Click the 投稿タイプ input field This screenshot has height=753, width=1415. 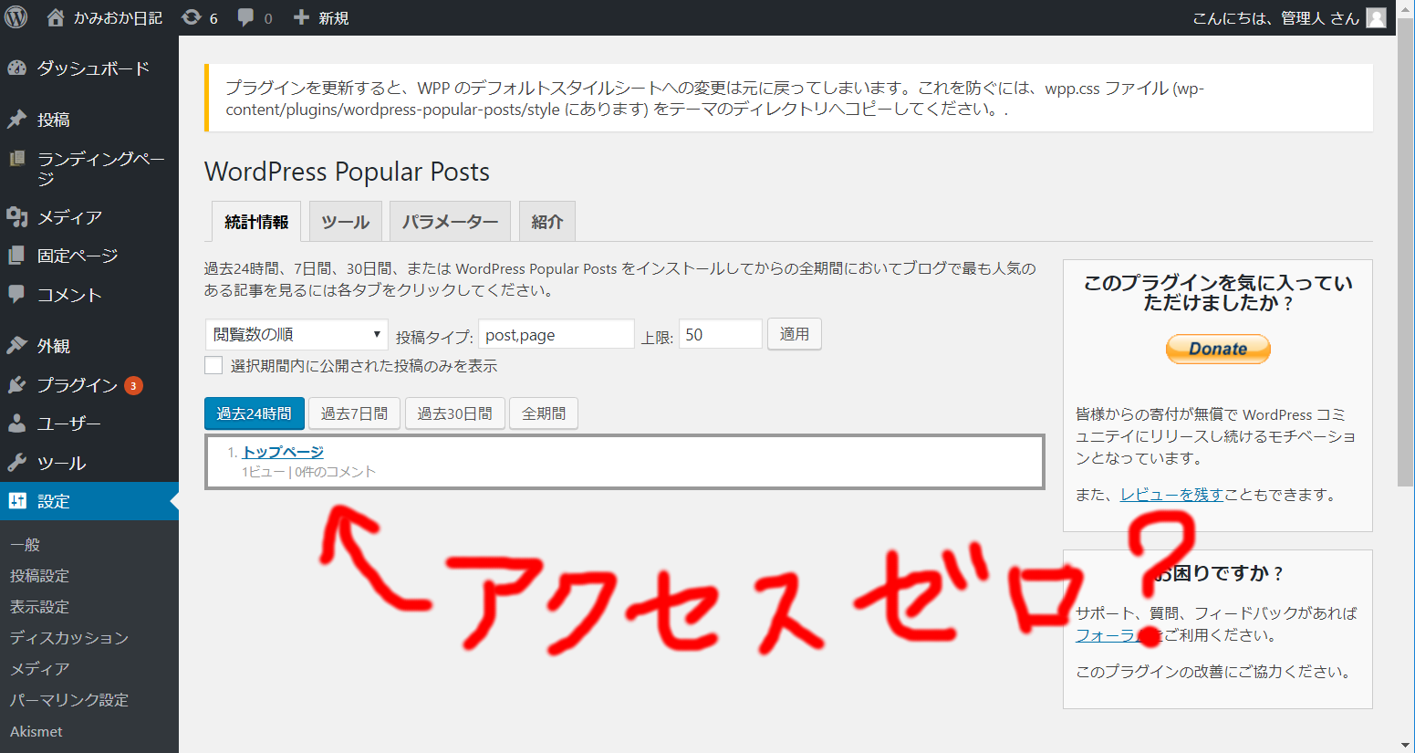pyautogui.click(x=557, y=334)
